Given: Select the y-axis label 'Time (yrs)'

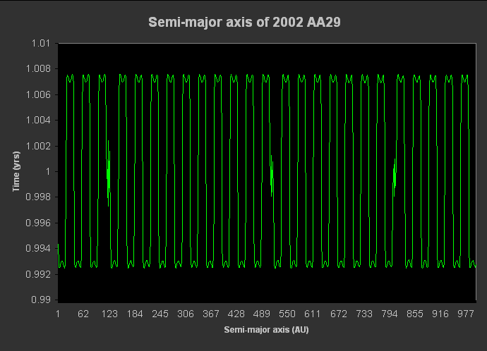Looking at the screenshot, I should coord(16,171).
